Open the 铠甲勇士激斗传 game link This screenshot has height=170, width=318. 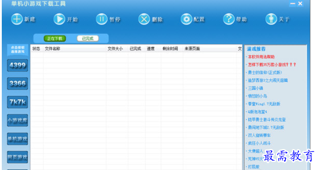267,120
